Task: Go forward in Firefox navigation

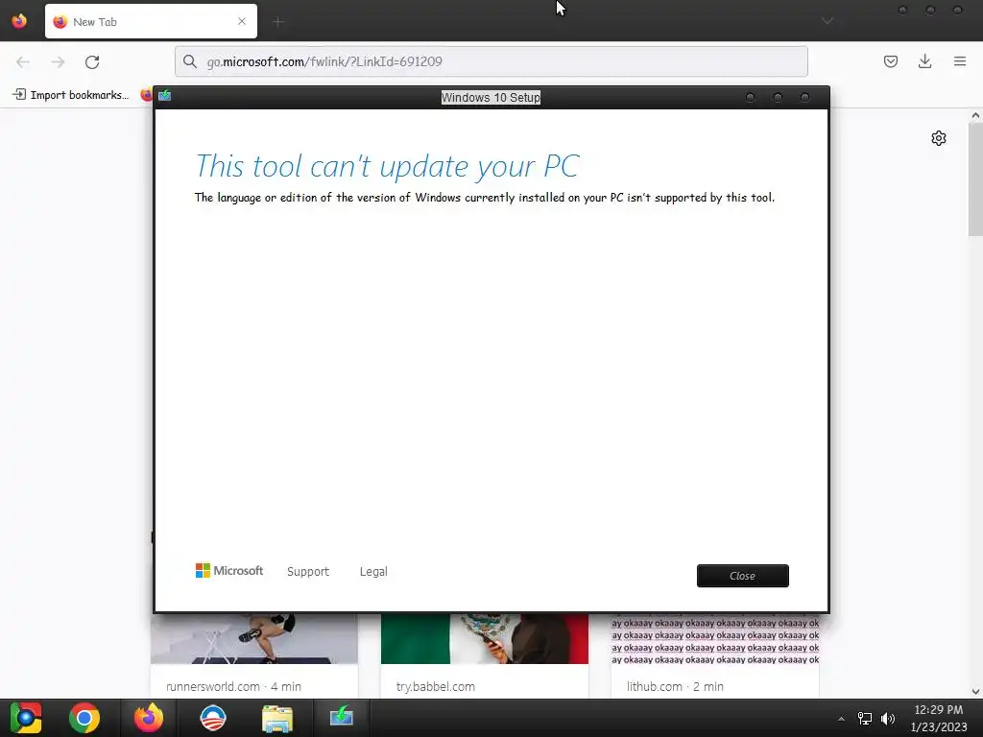Action: pyautogui.click(x=58, y=61)
